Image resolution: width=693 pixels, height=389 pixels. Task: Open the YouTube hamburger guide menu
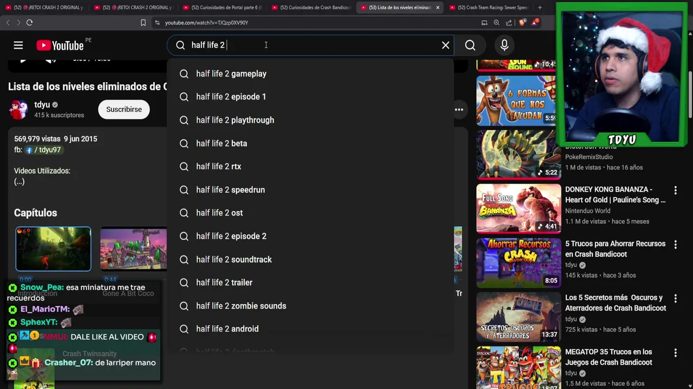click(x=18, y=45)
